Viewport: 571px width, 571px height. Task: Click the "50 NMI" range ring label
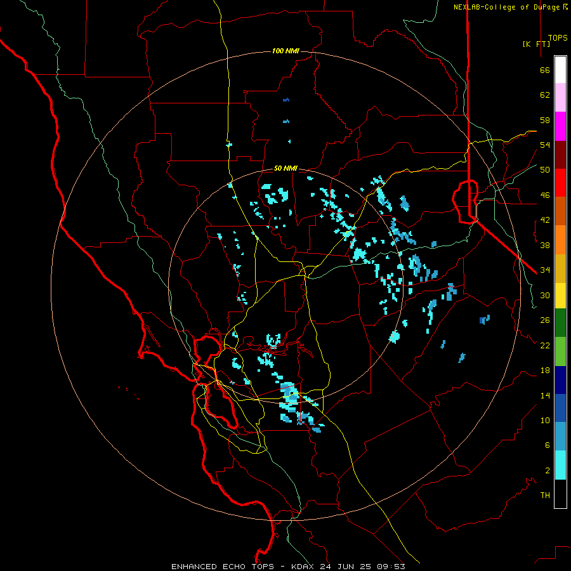pyautogui.click(x=285, y=168)
